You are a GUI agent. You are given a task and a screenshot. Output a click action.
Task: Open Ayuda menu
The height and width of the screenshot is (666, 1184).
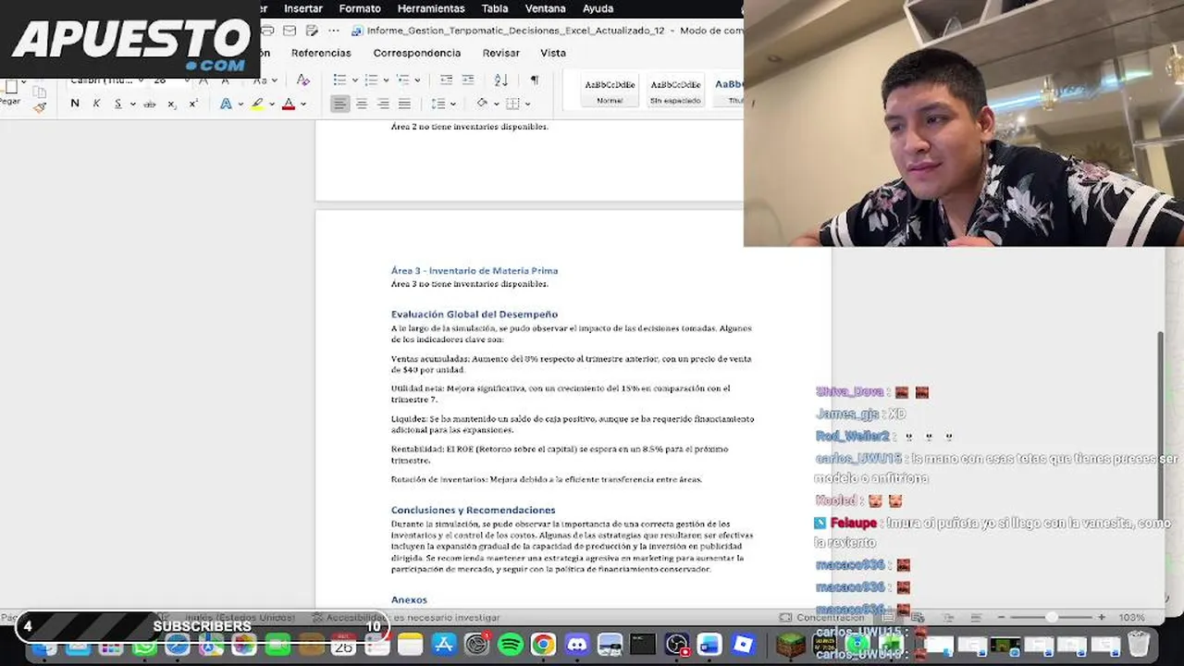598,8
